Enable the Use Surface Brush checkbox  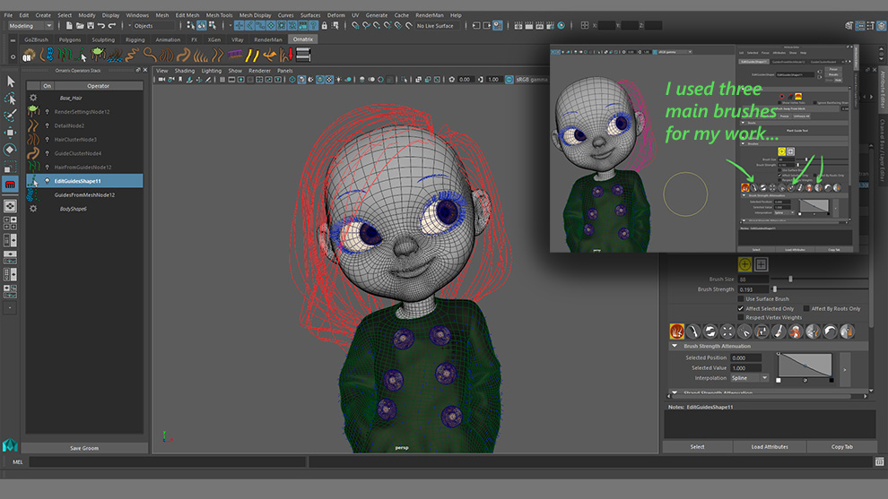[x=740, y=299]
